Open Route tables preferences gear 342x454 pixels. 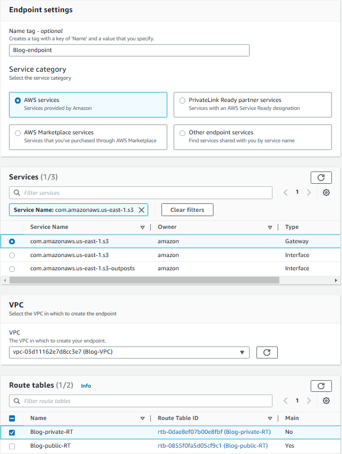pyautogui.click(x=327, y=401)
